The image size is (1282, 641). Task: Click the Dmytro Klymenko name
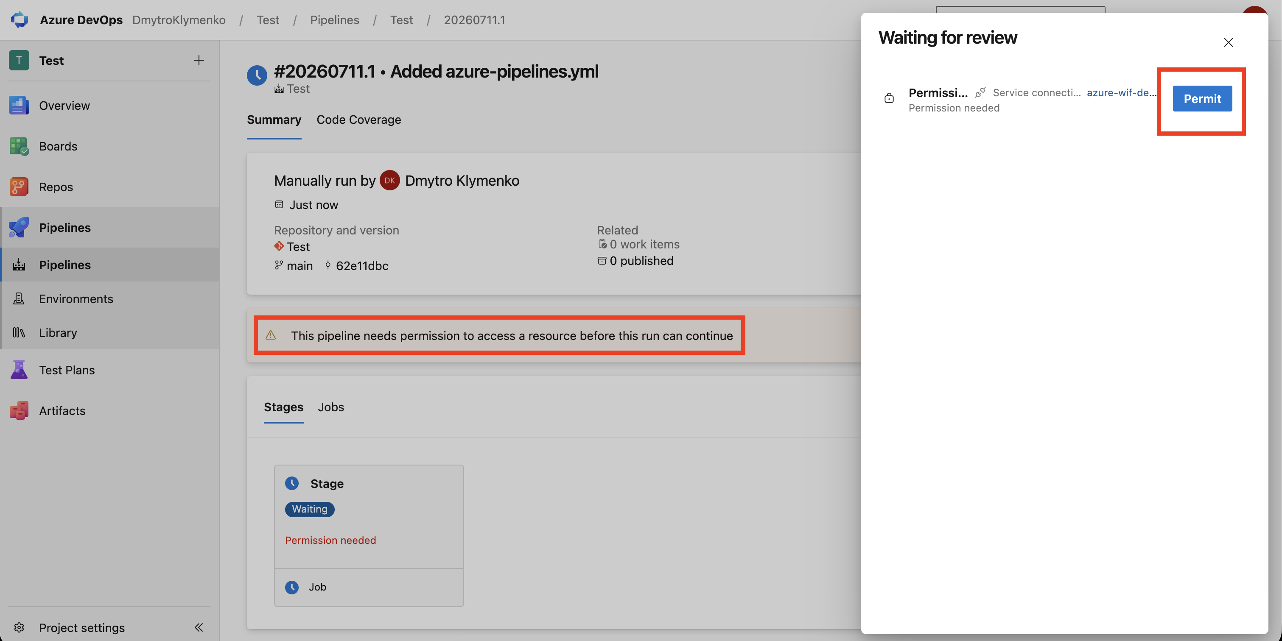tap(462, 181)
